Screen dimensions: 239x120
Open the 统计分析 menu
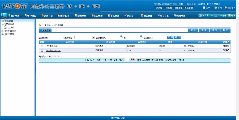pos(163,16)
